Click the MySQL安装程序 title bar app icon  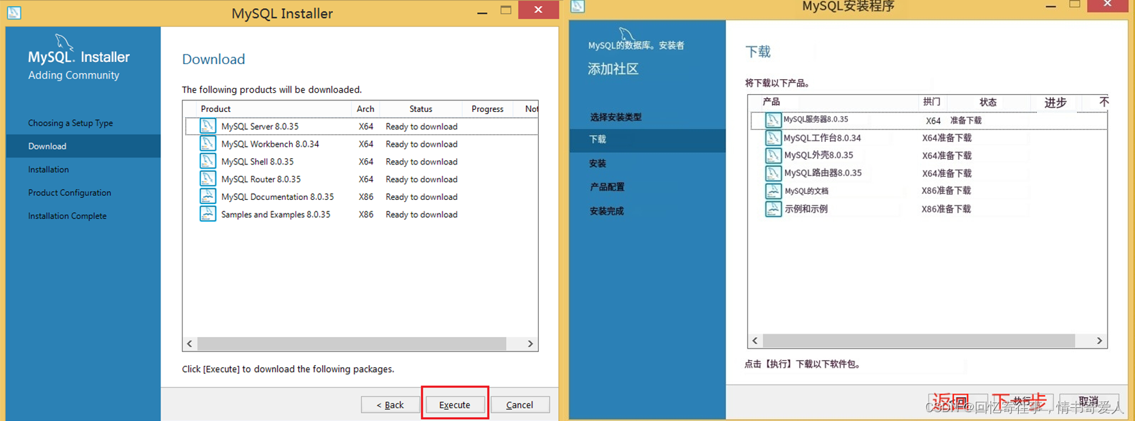click(x=578, y=6)
